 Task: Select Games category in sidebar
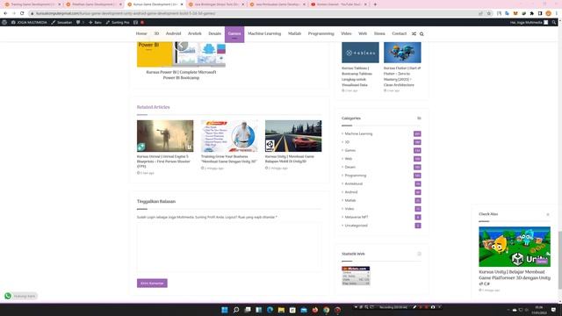coord(349,150)
